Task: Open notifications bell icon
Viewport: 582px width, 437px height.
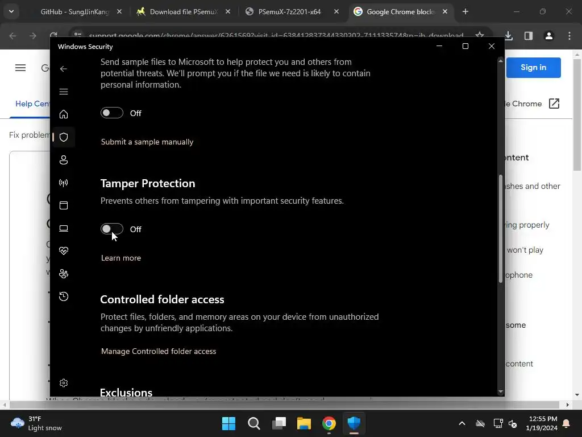Action: [x=567, y=423]
